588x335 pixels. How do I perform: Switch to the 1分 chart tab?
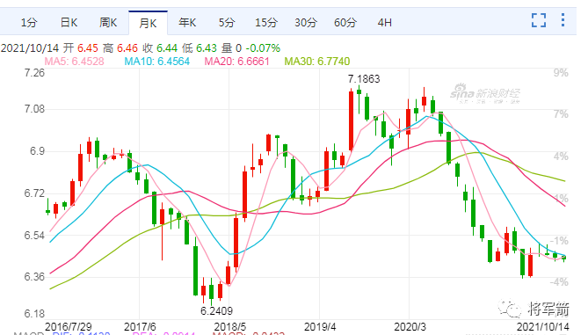pos(29,23)
